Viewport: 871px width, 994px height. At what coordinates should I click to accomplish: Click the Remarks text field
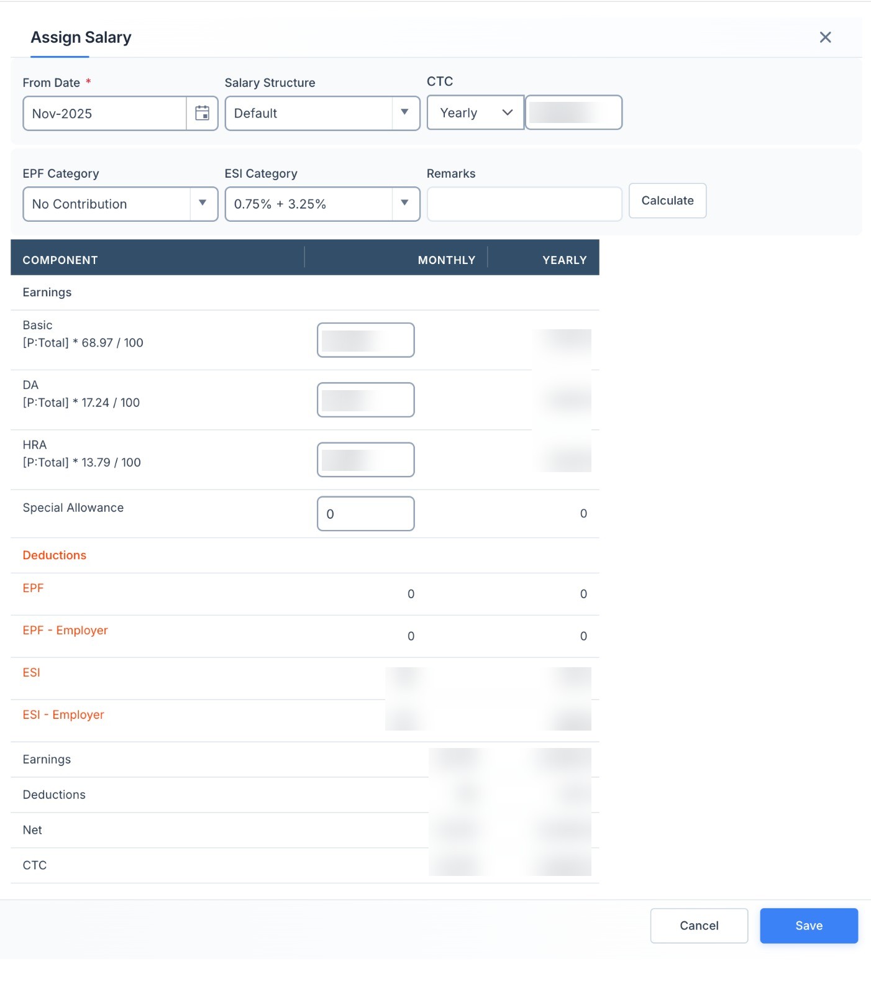point(524,204)
